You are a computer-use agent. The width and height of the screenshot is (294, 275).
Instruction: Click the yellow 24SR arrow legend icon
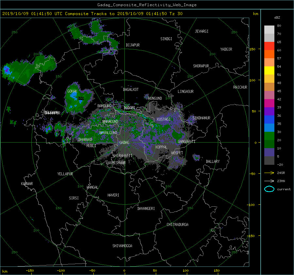(x=269, y=173)
